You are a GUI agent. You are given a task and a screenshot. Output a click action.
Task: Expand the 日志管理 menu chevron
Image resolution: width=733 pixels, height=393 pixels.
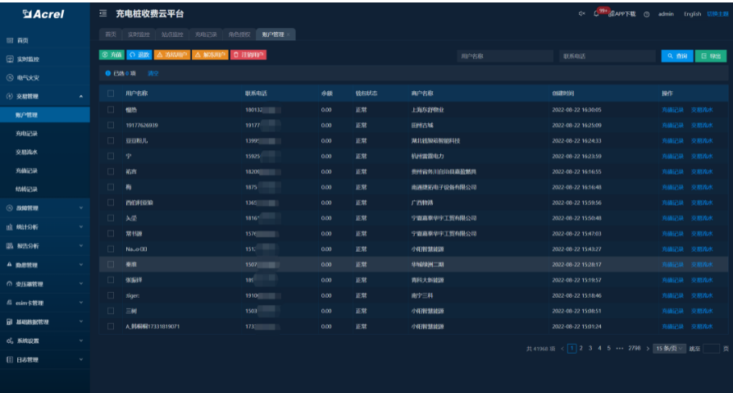pyautogui.click(x=81, y=360)
